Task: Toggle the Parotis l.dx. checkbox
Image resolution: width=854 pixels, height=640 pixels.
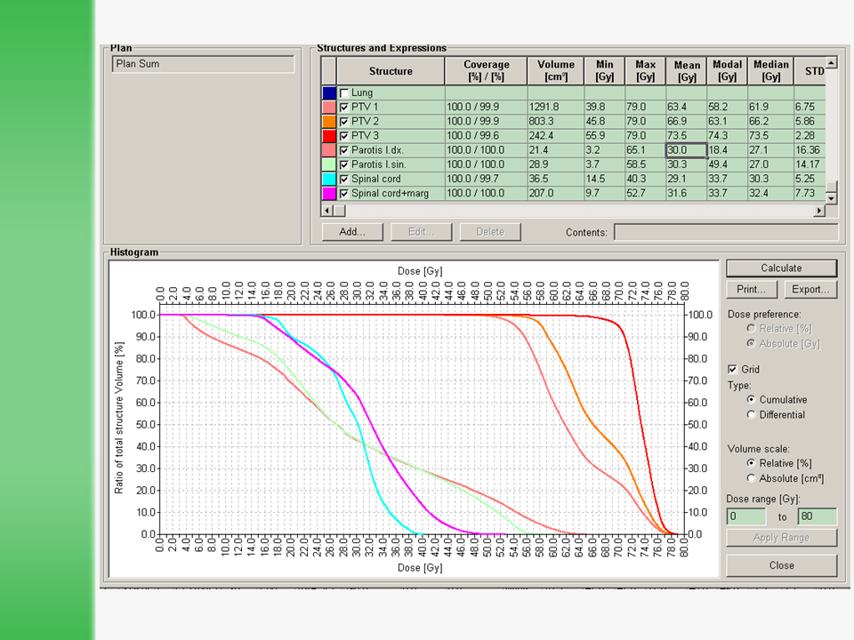Action: (344, 150)
